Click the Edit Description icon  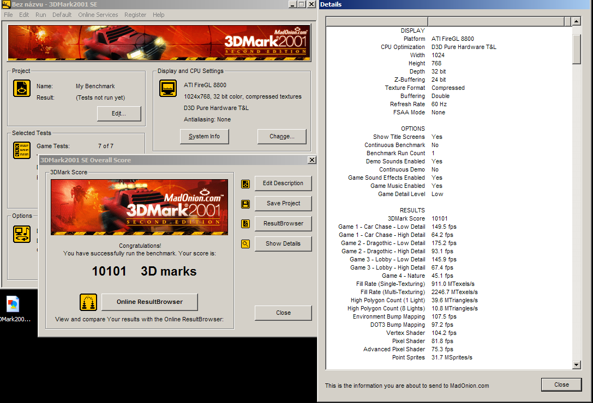(245, 184)
